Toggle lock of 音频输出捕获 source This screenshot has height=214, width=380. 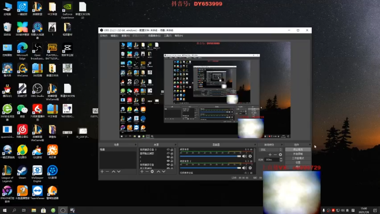(x=172, y=153)
